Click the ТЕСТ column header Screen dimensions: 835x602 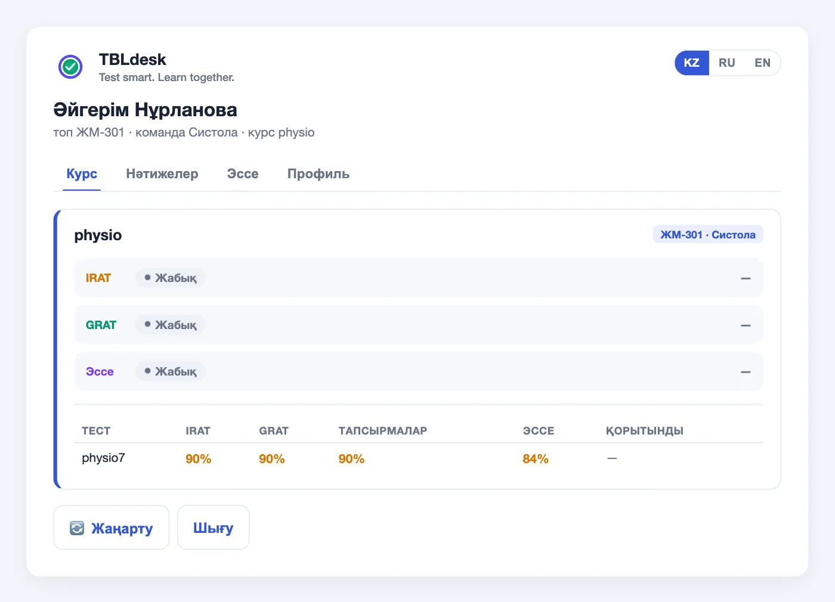coord(96,431)
